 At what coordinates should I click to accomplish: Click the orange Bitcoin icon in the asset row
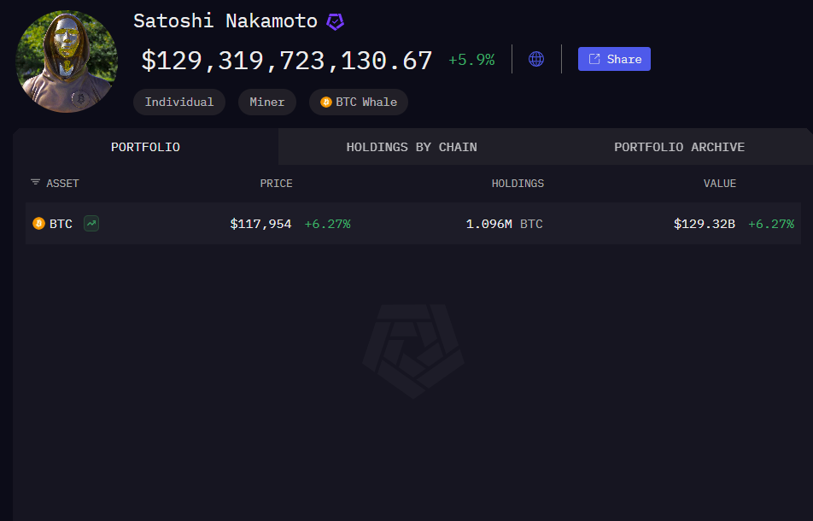pyautogui.click(x=38, y=224)
